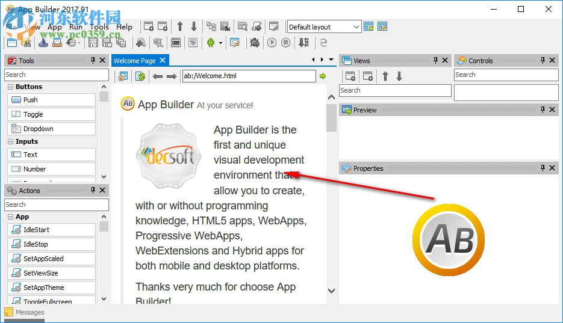Click the down arrow in Views panel toolbar

399,76
